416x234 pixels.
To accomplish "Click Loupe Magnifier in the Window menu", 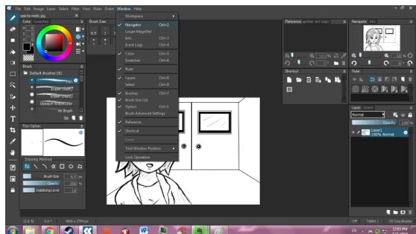I will coord(148,32).
